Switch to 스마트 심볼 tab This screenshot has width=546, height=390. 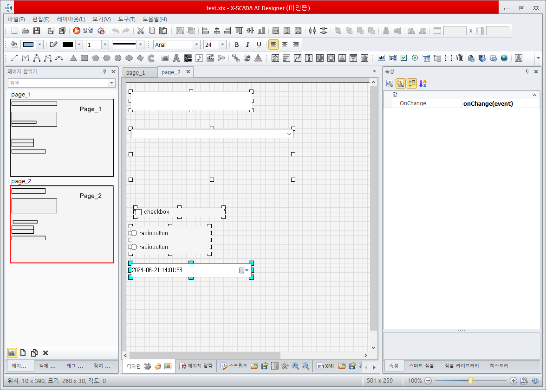pos(422,366)
